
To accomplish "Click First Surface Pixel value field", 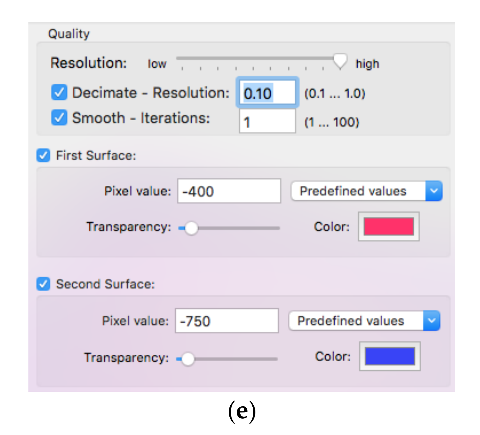I will tap(229, 191).
